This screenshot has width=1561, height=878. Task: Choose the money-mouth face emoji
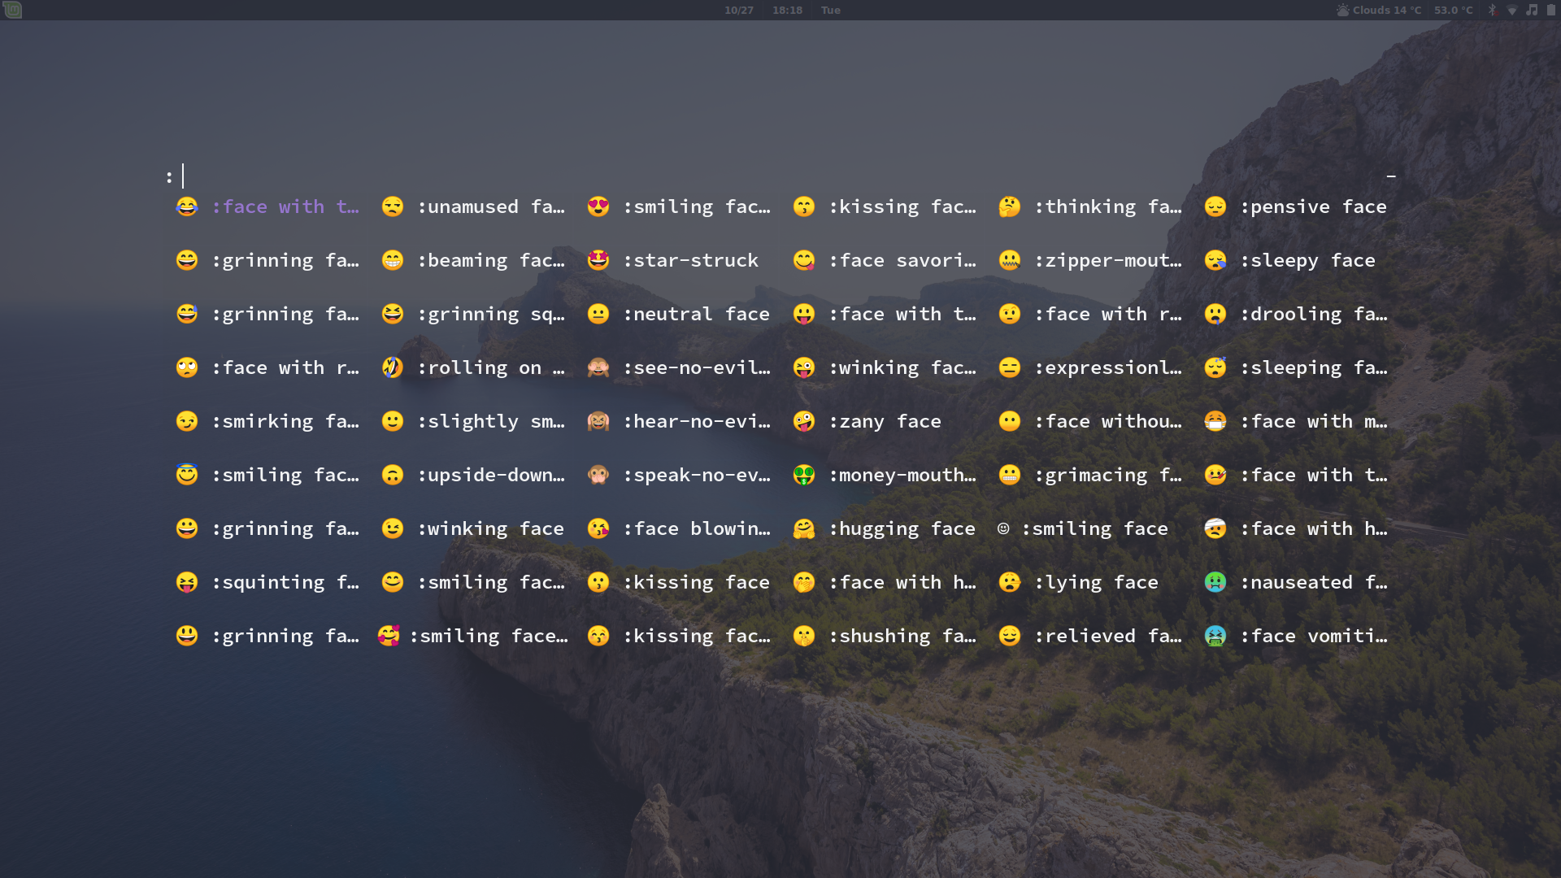click(x=901, y=475)
